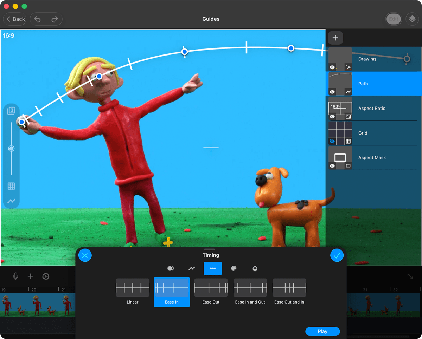Add a new guide with the plus button
422x339 pixels.
point(335,38)
